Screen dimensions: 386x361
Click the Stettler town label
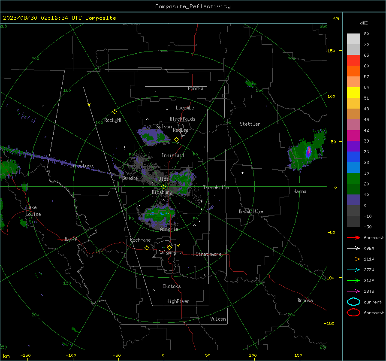click(250, 124)
